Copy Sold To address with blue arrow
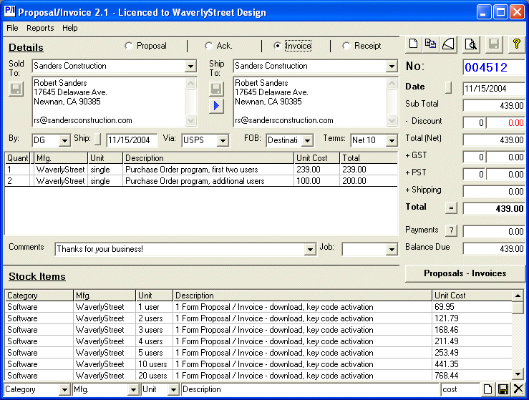This screenshot has height=400, width=529. coord(216,106)
